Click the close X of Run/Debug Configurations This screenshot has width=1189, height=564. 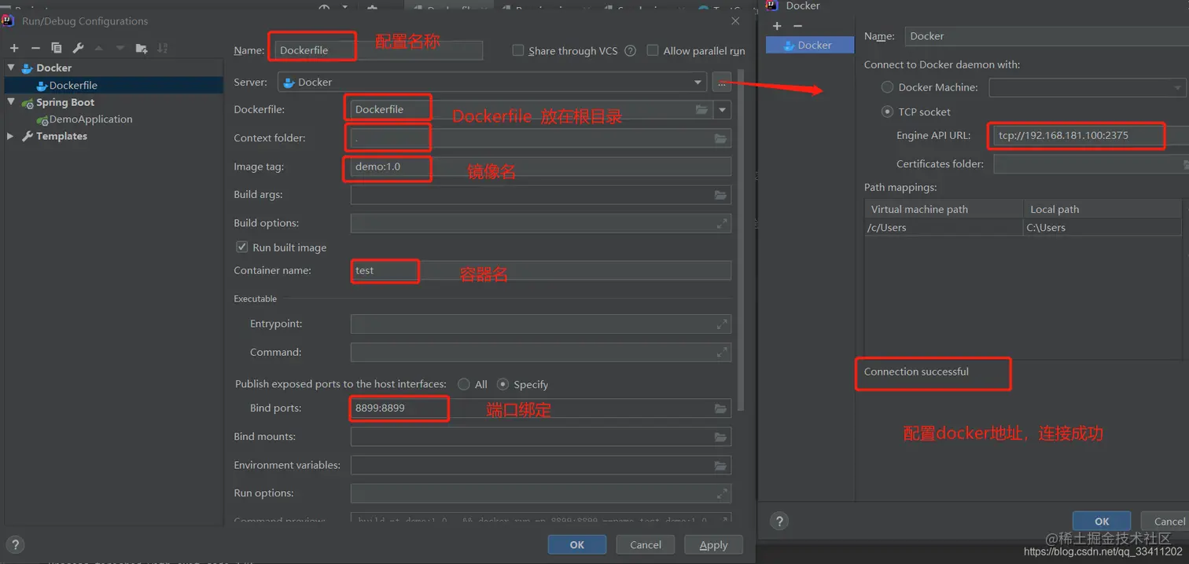pyautogui.click(x=735, y=21)
